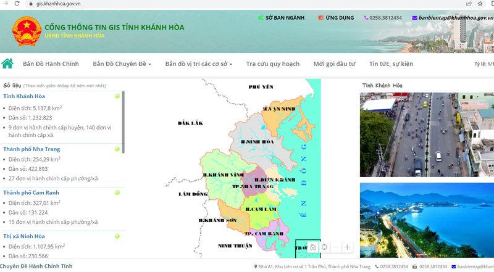This screenshot has height=272, width=494.
Task: Click '27 đơn vị hành chính cấp phường/xã' entry
Action: (x=53, y=178)
